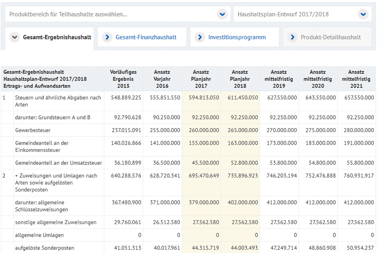The width and height of the screenshot is (381, 253).
Task: Click the Ansatz Planjahr 2017 column header
Action: point(201,79)
